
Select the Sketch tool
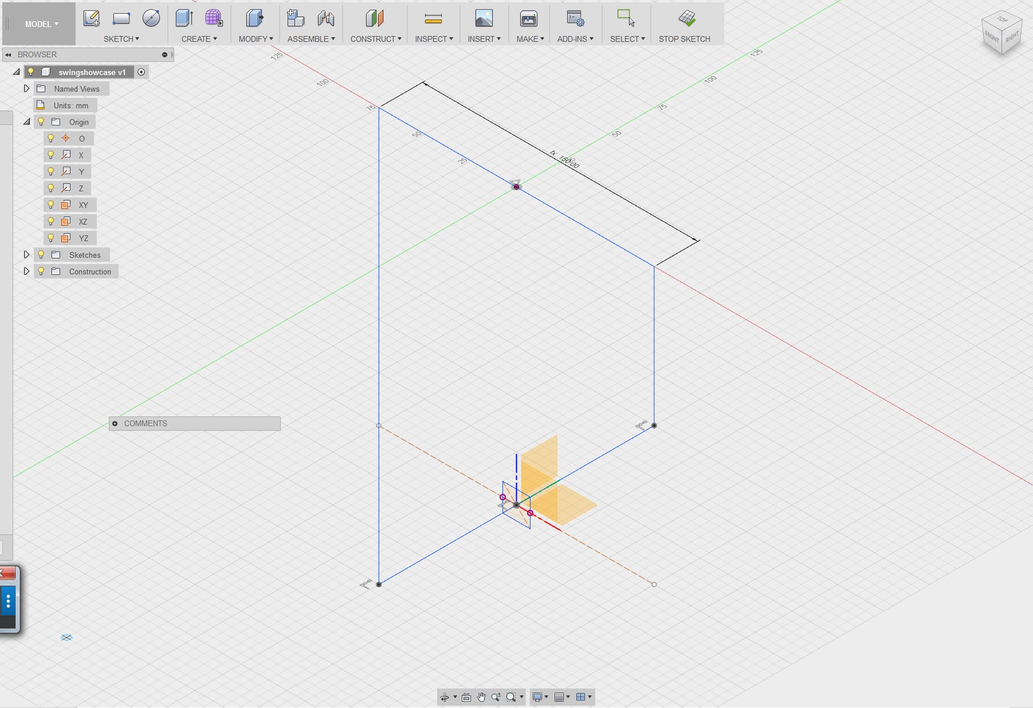[x=92, y=18]
